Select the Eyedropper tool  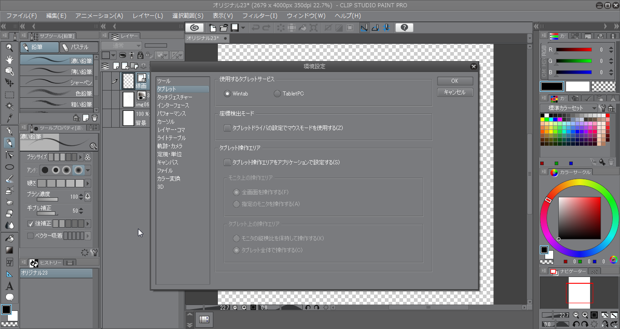[x=9, y=118]
